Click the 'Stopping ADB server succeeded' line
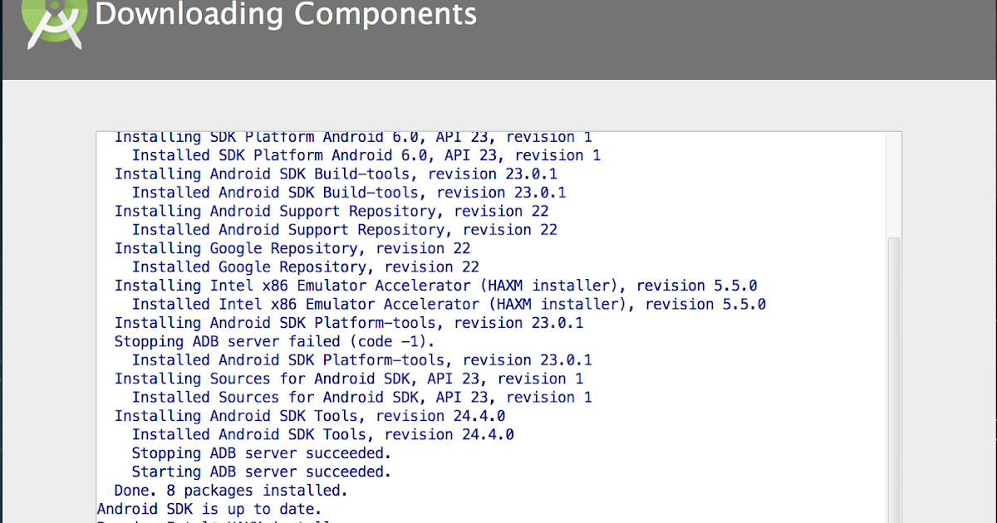The image size is (997, 523). click(x=260, y=452)
